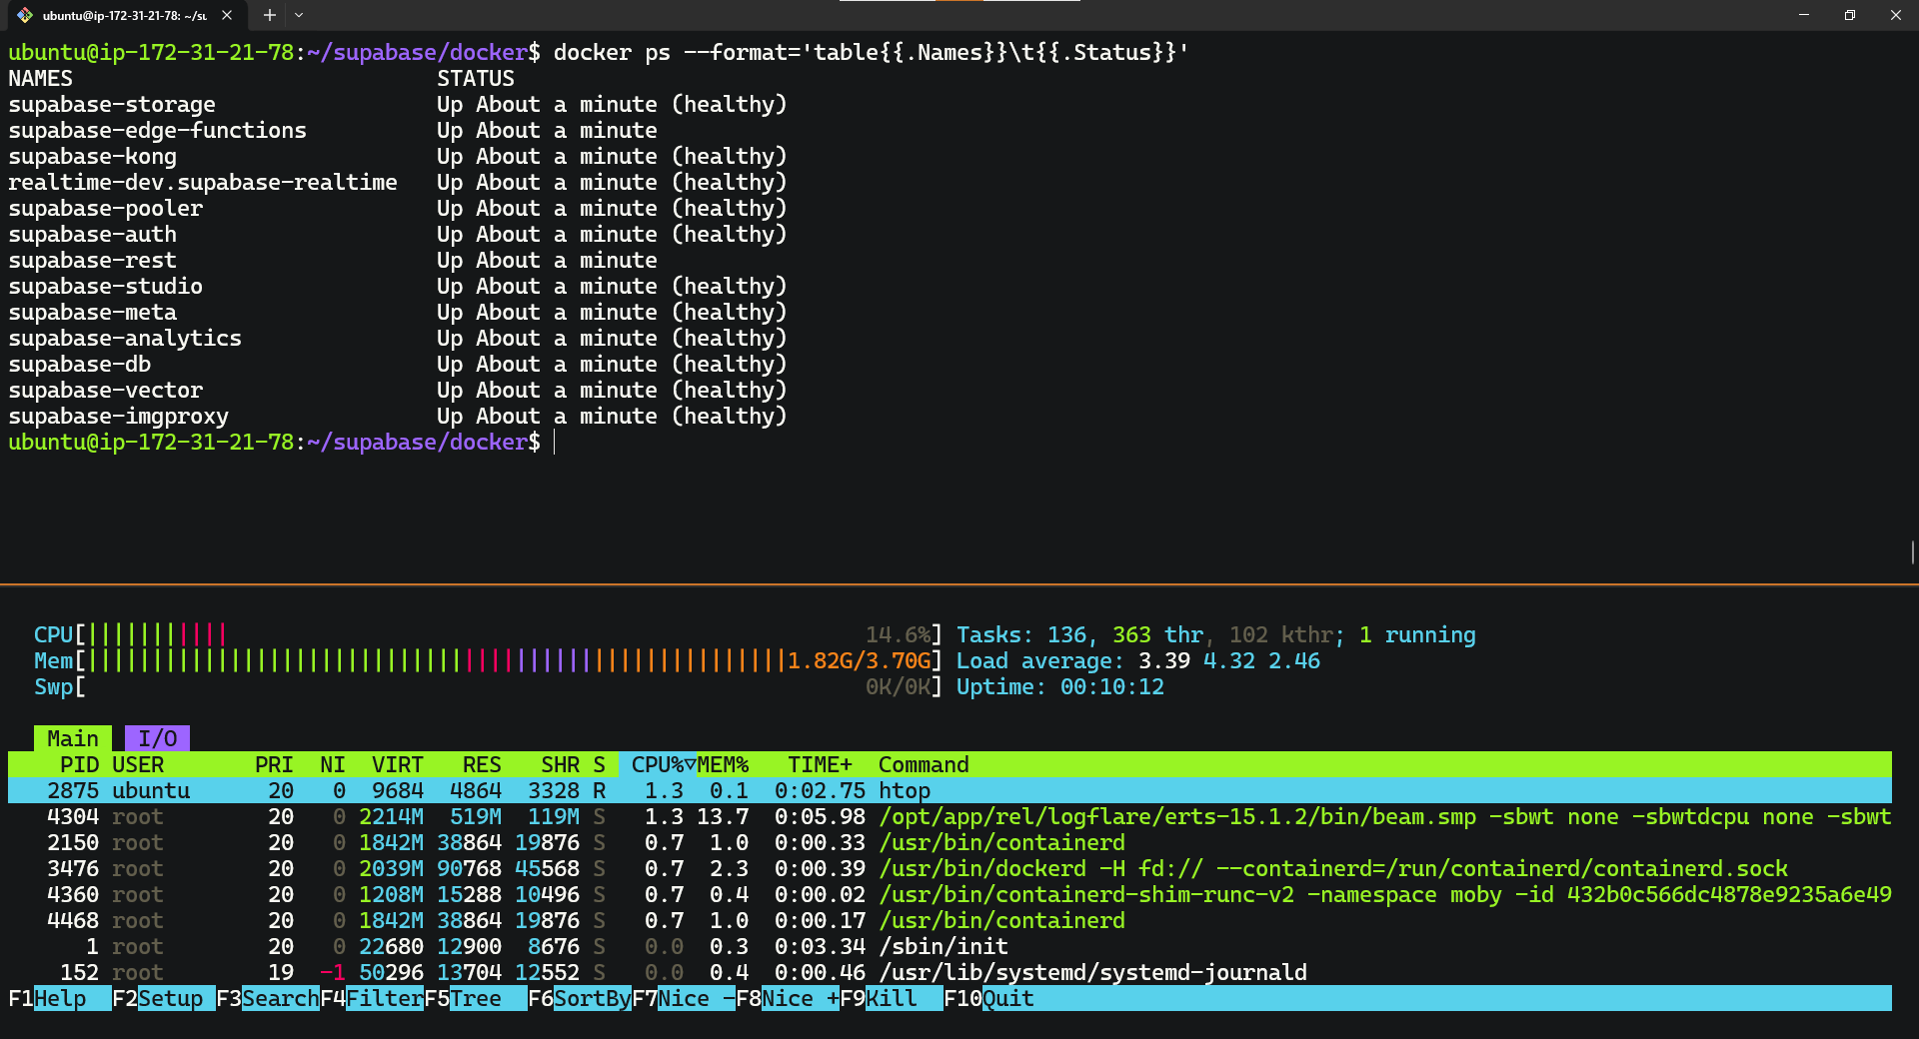Select the systemd-journald process row
The width and height of the screenshot is (1919, 1039).
click(950, 972)
